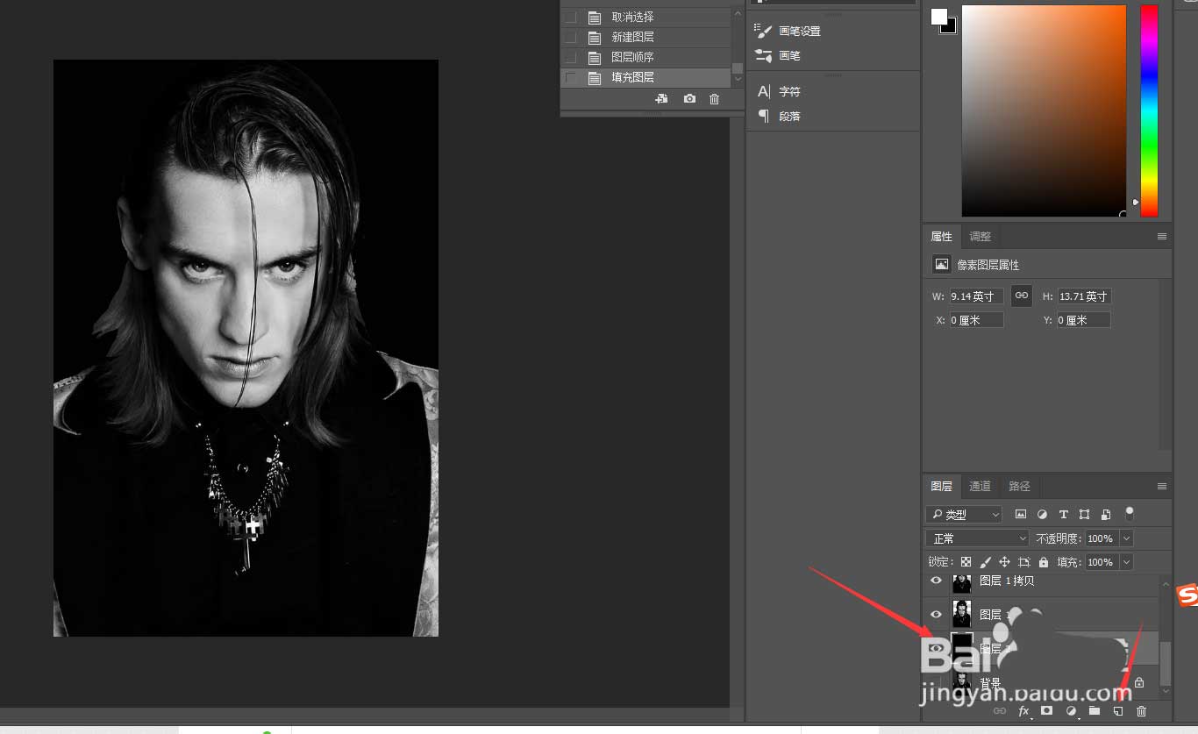Hide the 图层 1 拷贝 layer
Image resolution: width=1198 pixels, height=734 pixels.
coord(936,581)
